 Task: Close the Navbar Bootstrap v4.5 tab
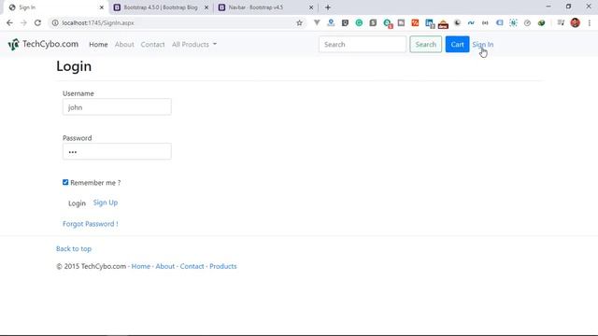pyautogui.click(x=311, y=7)
